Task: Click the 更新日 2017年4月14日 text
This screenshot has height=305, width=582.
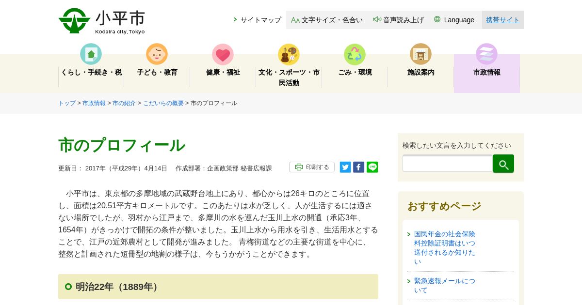Action: coord(113,168)
